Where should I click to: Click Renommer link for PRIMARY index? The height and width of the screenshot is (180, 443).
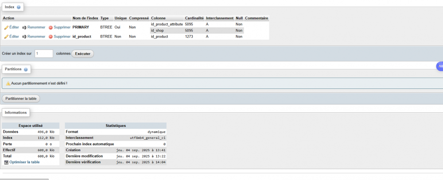pos(36,27)
